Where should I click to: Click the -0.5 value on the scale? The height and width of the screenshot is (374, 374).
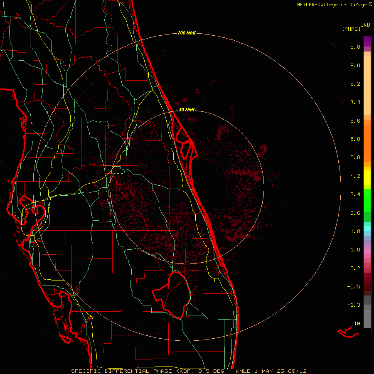coord(354,287)
